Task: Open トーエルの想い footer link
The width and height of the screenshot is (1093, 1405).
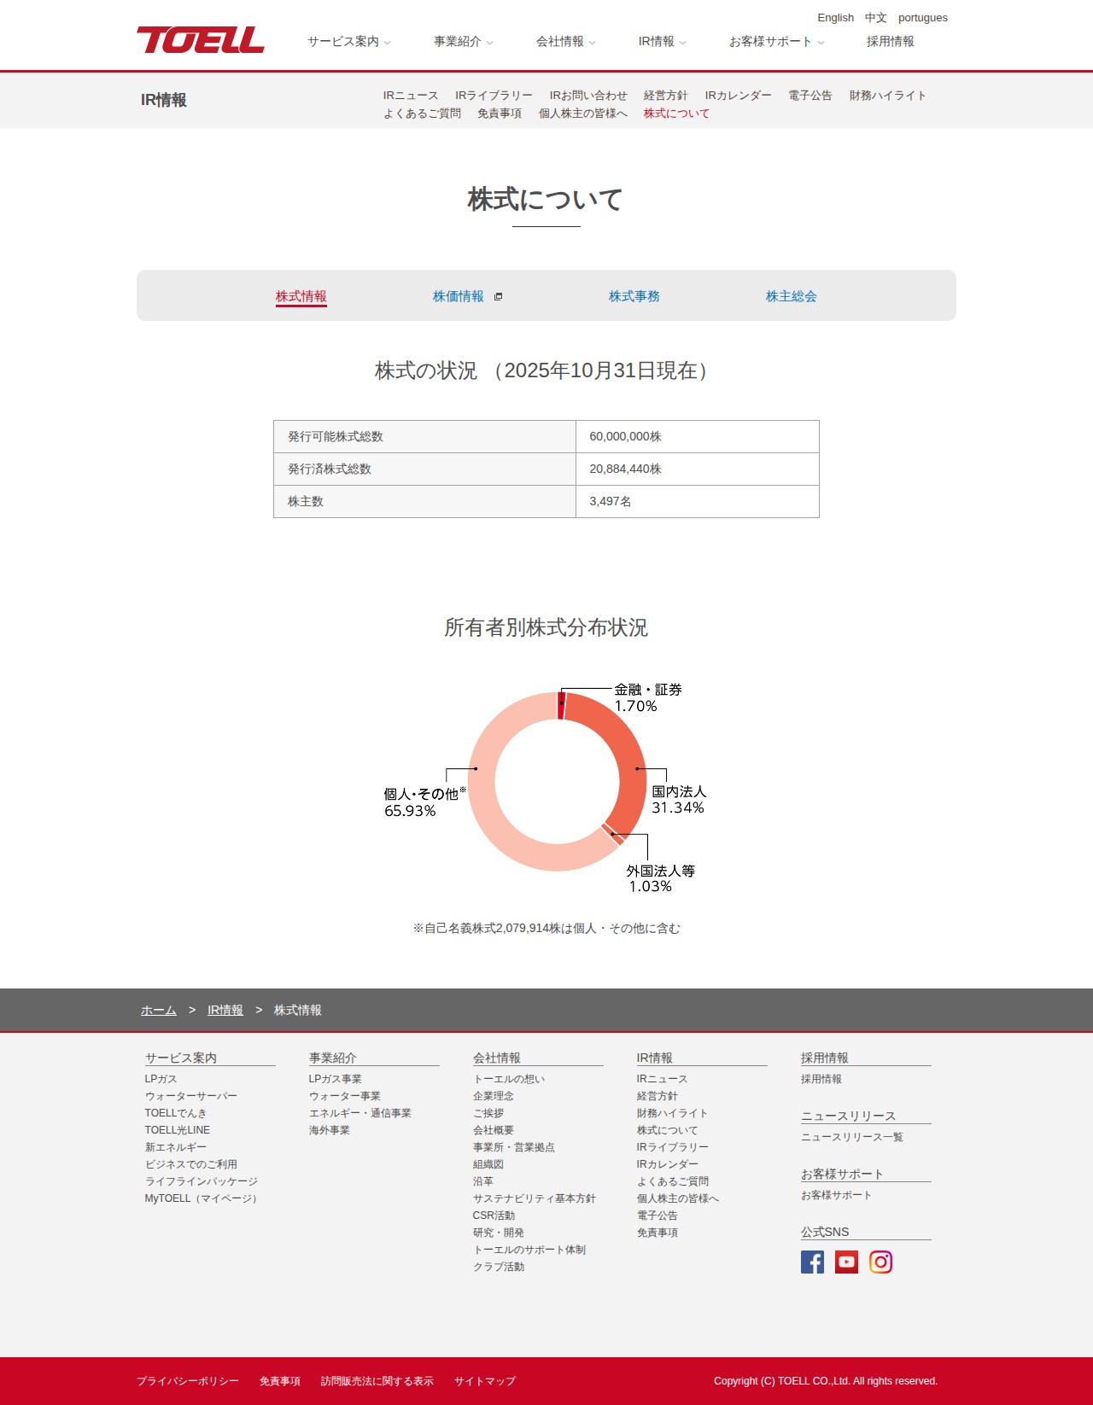Action: [x=509, y=1079]
